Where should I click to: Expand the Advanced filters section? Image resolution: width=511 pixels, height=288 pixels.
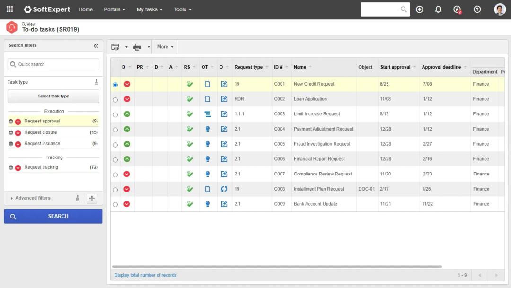33,198
